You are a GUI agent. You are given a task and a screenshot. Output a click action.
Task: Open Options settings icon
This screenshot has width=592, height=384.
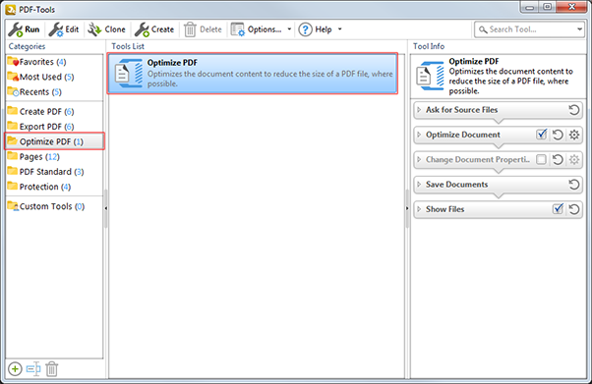tap(238, 29)
